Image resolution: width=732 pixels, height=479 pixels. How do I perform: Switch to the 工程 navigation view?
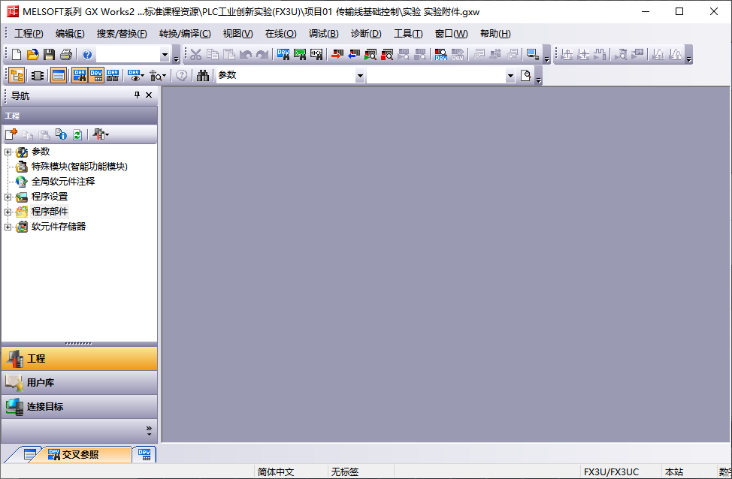tap(80, 358)
